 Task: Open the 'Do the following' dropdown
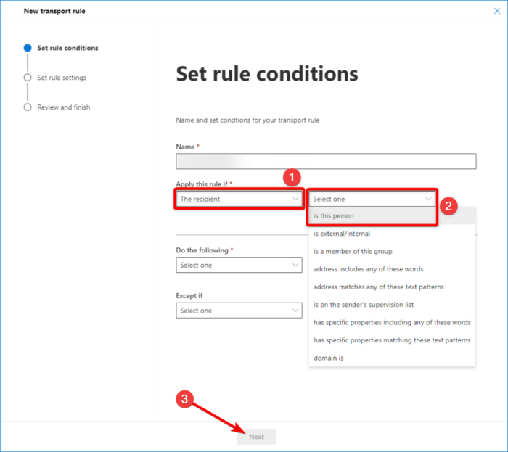tap(239, 266)
